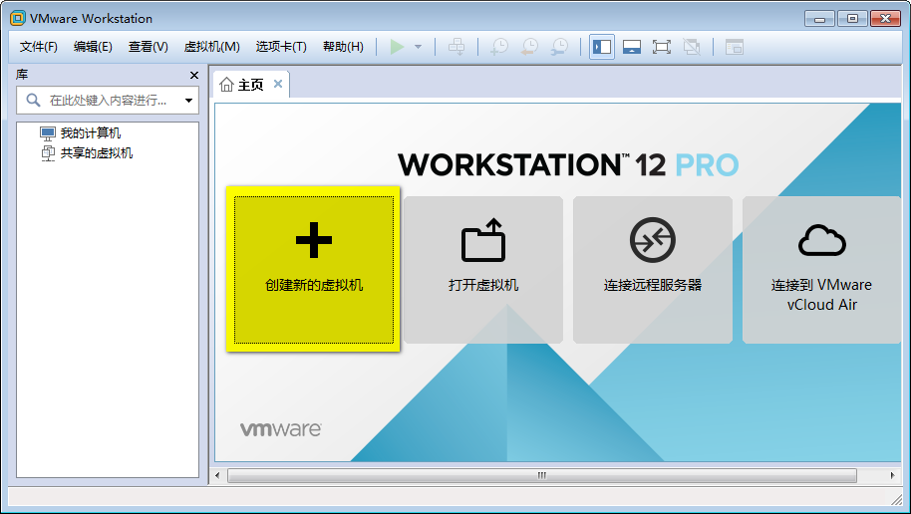The height and width of the screenshot is (514, 911).
Task: Click the Revert to Snapshot icon
Action: point(529,47)
